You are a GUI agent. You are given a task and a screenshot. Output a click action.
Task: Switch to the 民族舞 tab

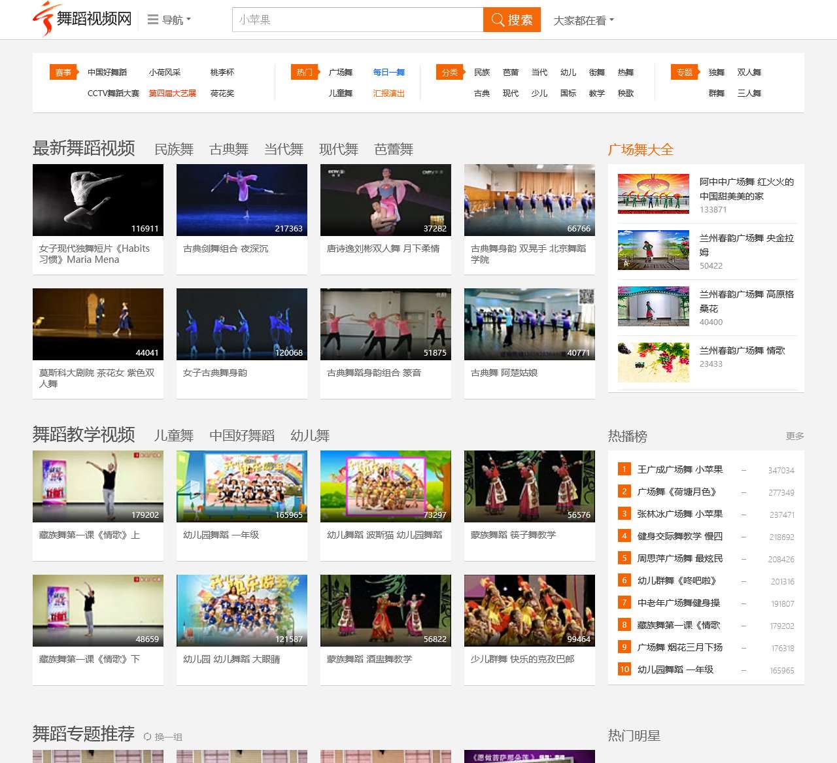click(174, 150)
